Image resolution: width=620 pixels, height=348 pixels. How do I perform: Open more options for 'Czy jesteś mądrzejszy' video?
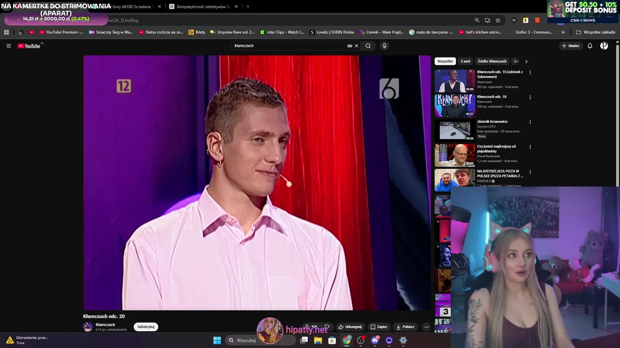tap(530, 147)
